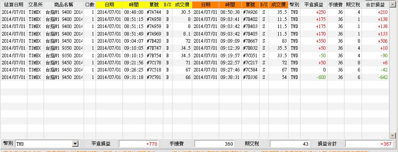Click the sell time 09:38:31
The image size is (398, 152).
pyautogui.click(x=230, y=77)
